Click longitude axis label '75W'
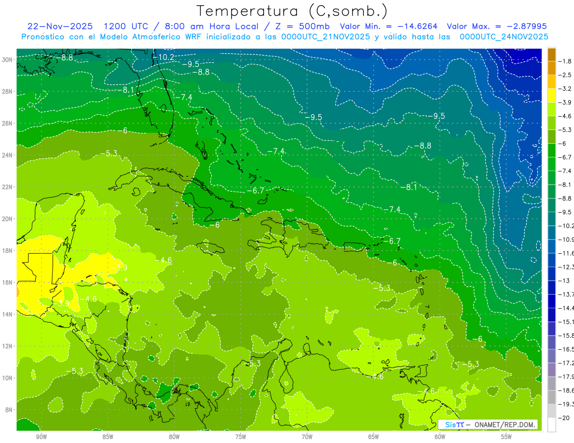The image size is (574, 443). [x=241, y=437]
